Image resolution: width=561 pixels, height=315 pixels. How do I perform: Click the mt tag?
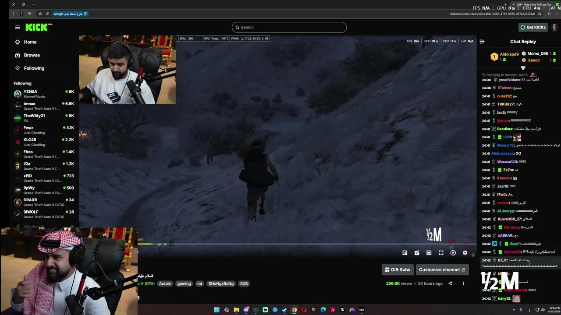(x=200, y=283)
